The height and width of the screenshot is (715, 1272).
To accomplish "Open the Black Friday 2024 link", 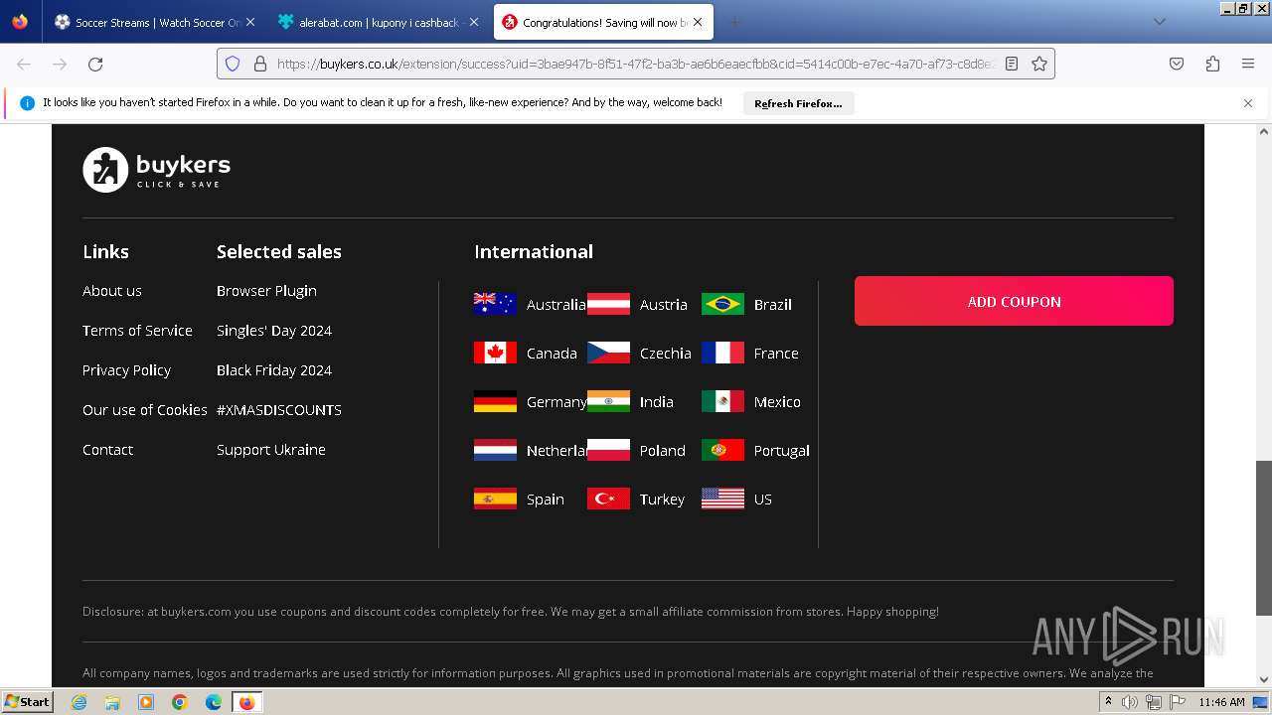I will (274, 370).
